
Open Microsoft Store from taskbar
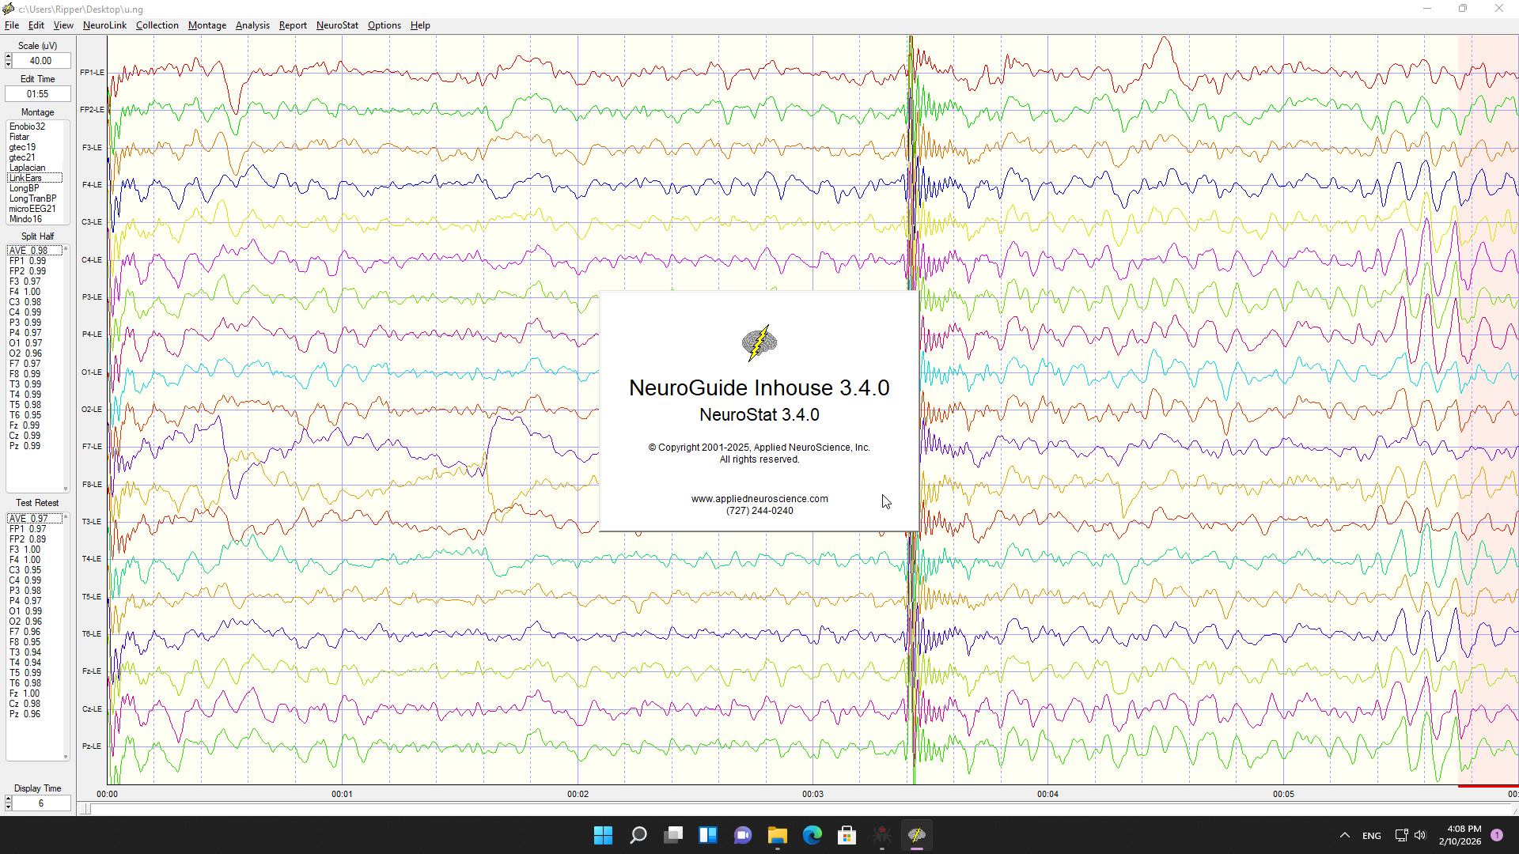(847, 835)
